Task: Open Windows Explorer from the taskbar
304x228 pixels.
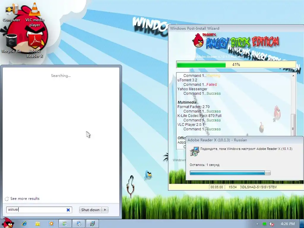Action: tap(38, 224)
